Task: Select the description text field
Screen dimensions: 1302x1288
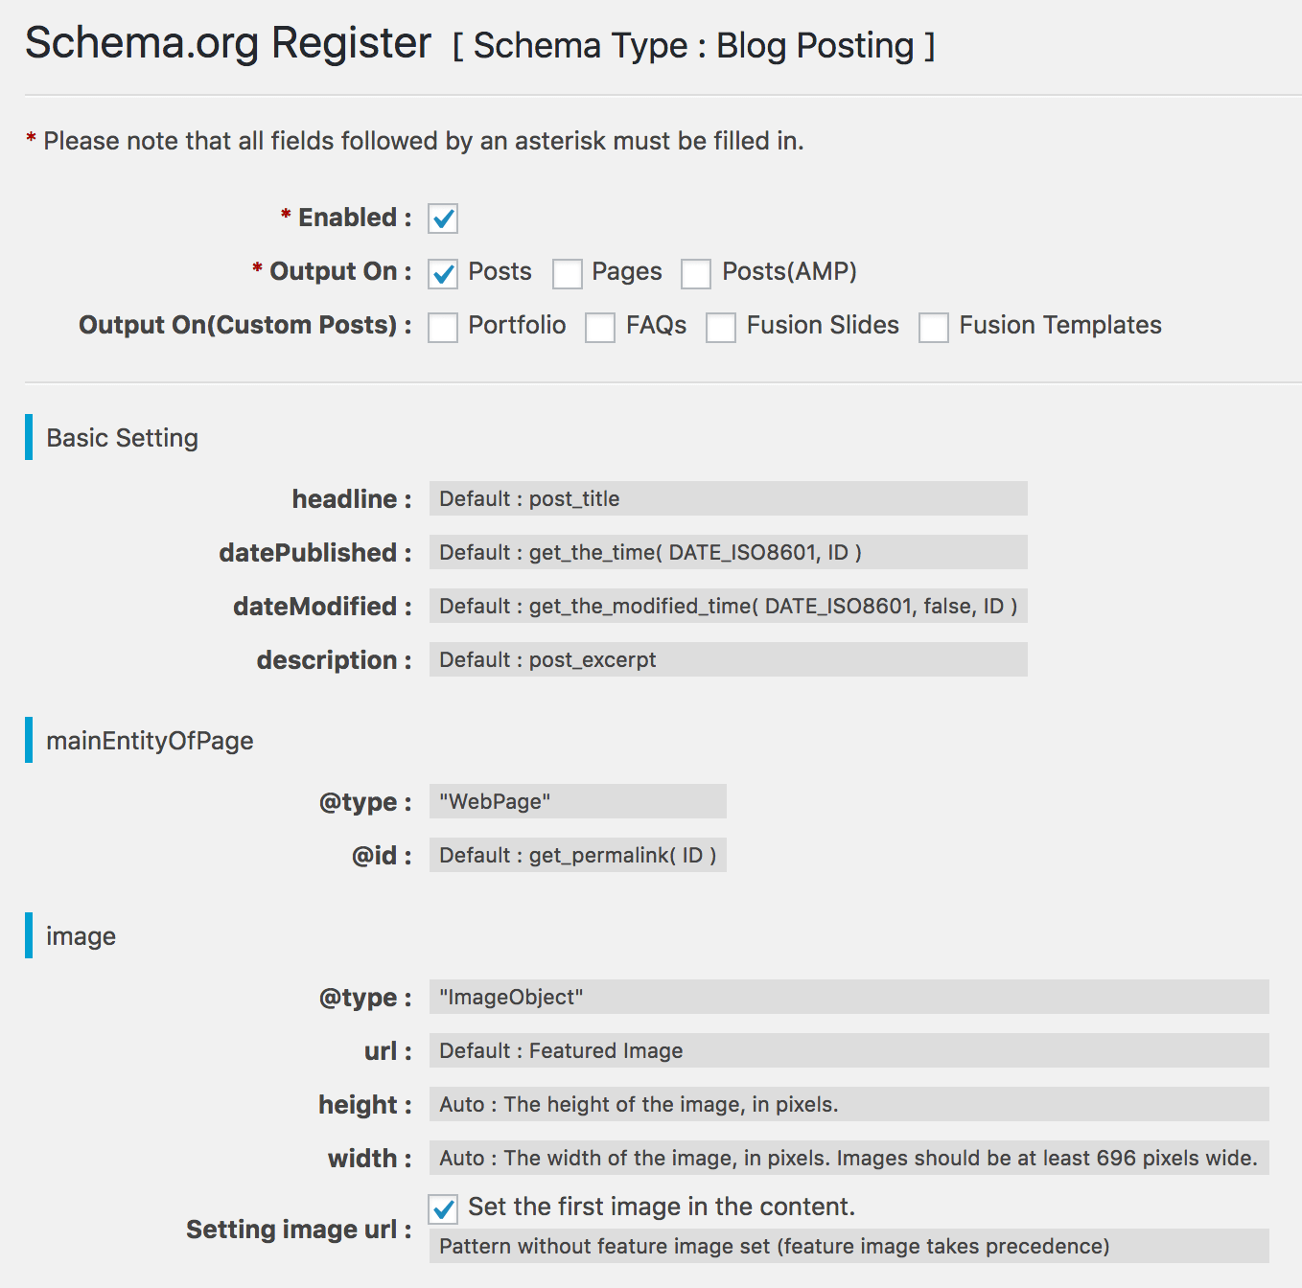Action: tap(728, 659)
